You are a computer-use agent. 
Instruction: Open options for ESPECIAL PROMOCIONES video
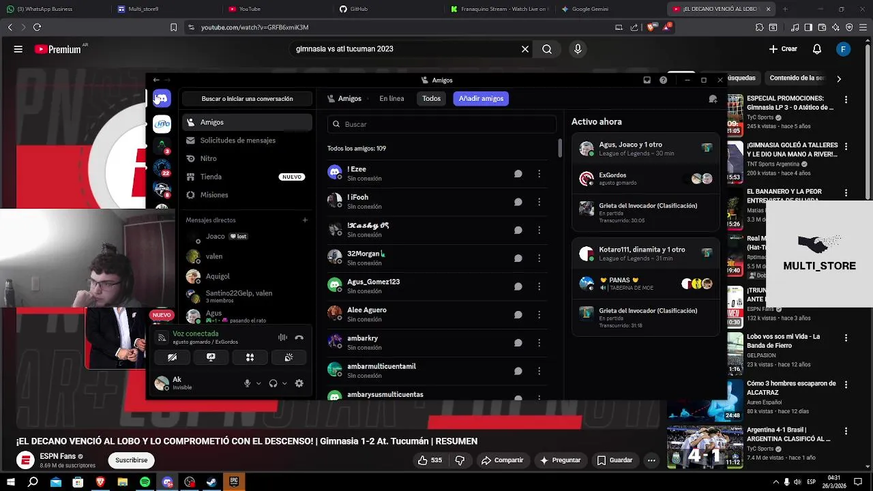[x=846, y=100]
